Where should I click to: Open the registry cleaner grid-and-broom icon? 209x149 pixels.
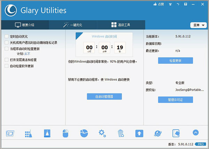point(28,133)
